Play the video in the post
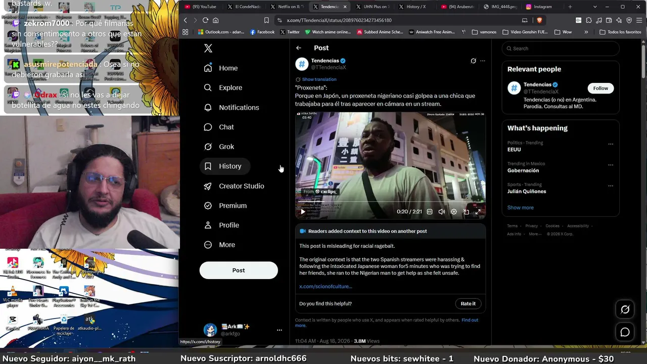Image resolution: width=647 pixels, height=364 pixels. (303, 212)
